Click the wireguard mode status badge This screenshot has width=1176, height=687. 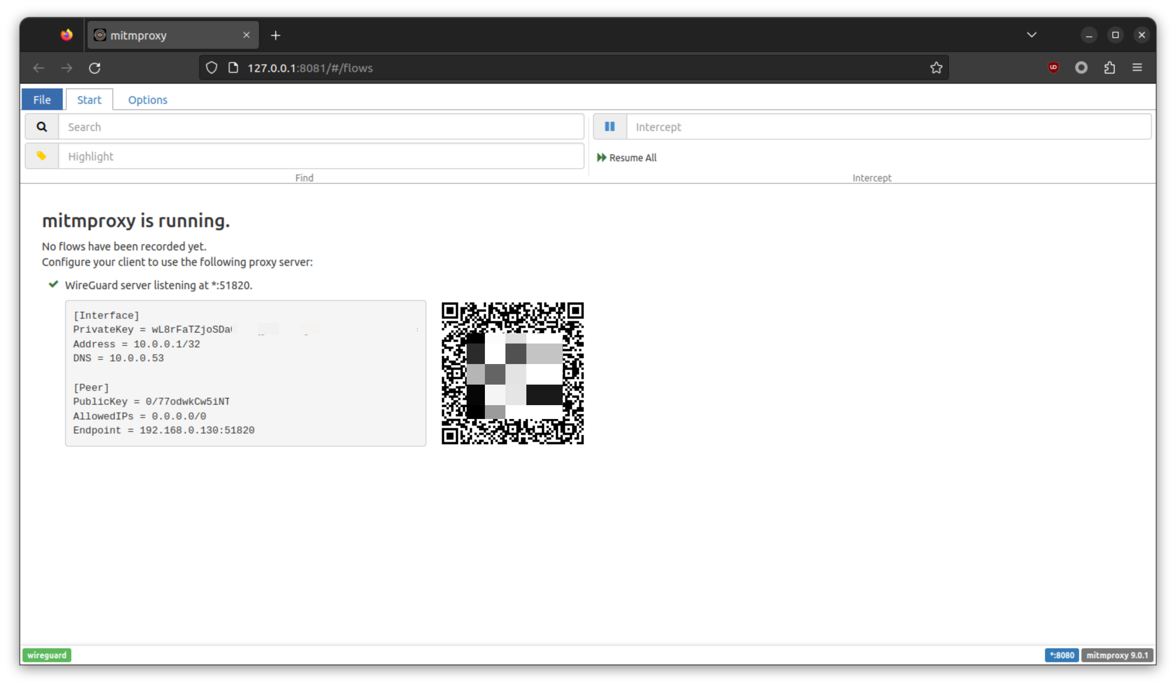(47, 655)
